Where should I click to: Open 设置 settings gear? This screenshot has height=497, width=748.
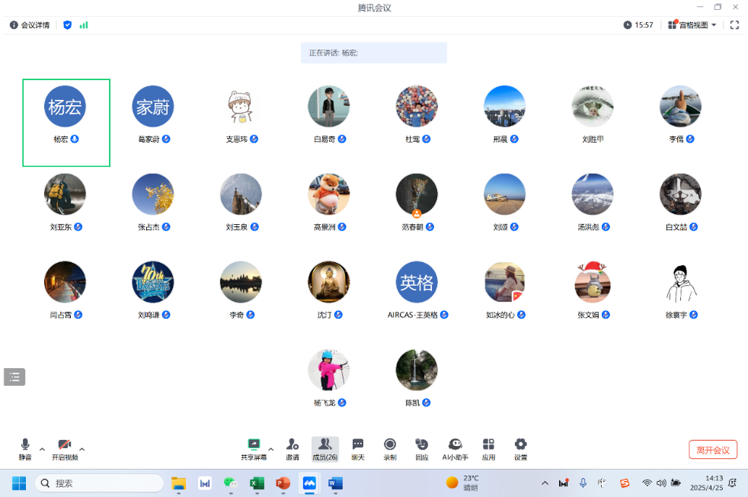520,448
